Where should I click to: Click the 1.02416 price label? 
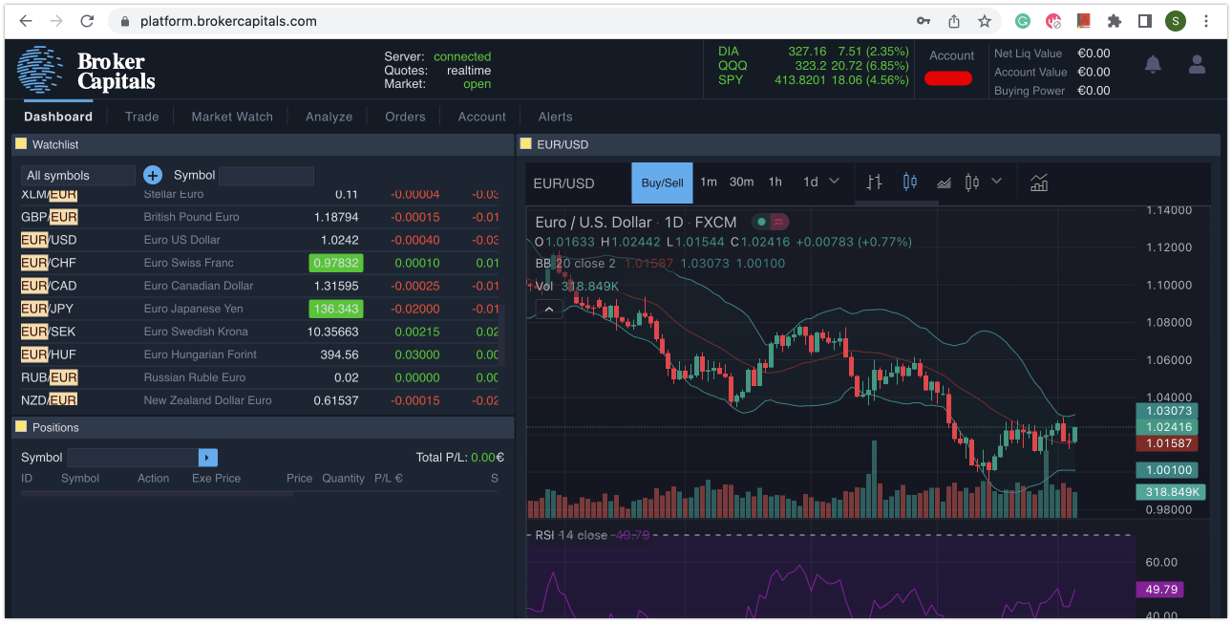1166,427
